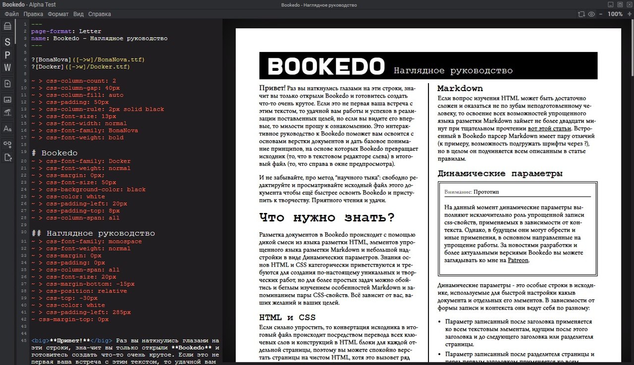The width and height of the screenshot is (634, 365).
Task: Follow the "вот этой статьи" link
Action: pos(549,128)
